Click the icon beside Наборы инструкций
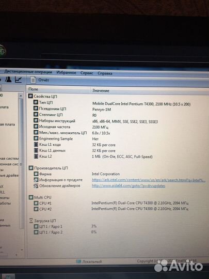This screenshot has height=279, width=209. pos(36,120)
